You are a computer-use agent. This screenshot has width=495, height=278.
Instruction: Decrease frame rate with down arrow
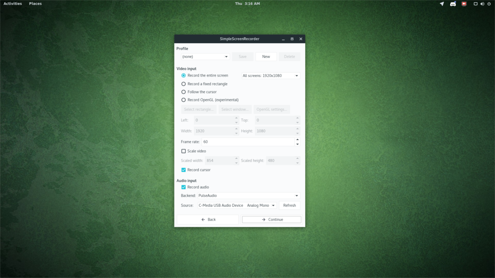[x=297, y=144]
